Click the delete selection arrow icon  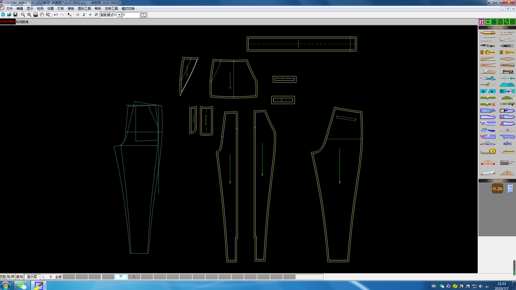click(70, 15)
